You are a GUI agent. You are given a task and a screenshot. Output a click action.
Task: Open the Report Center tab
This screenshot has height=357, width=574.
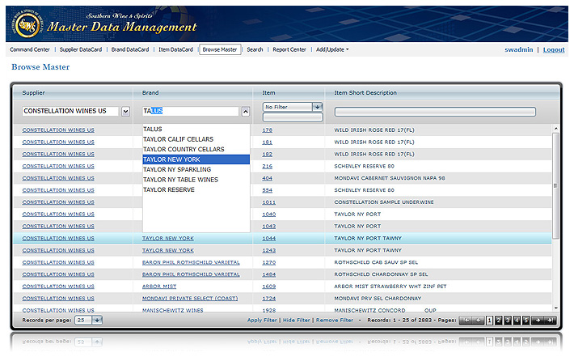click(289, 49)
